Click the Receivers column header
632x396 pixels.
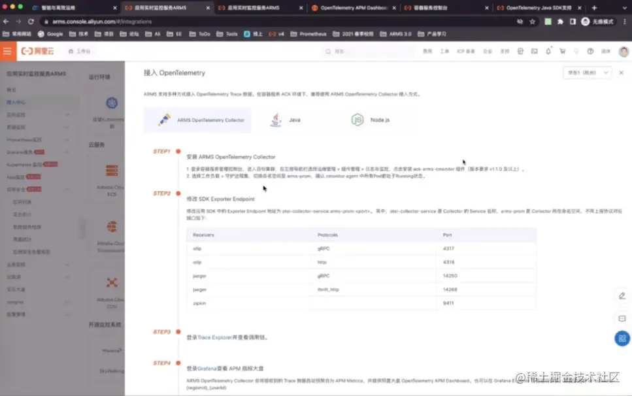coord(203,235)
